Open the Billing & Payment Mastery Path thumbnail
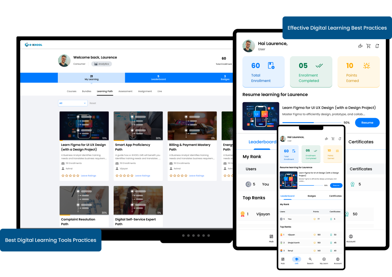This screenshot has height=277, width=392. pyautogui.click(x=192, y=126)
